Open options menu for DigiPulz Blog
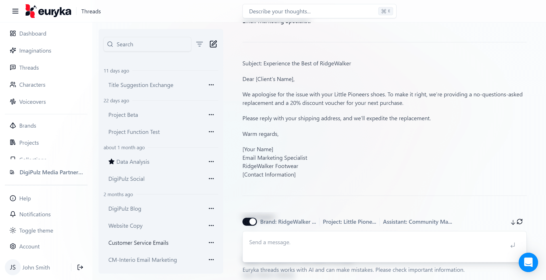This screenshot has height=280, width=546. (211, 208)
